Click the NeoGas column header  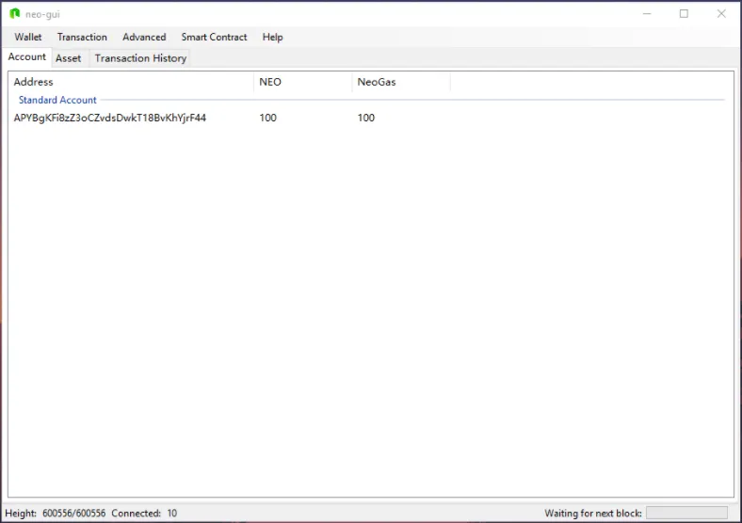(x=401, y=82)
